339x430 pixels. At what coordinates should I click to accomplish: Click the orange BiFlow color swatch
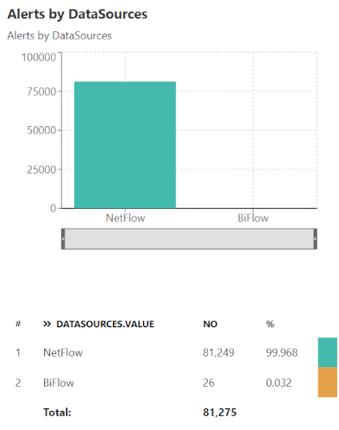(328, 383)
